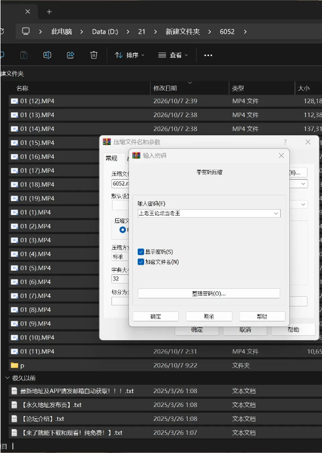Expand the chevron after 6052 breadcrumb
This screenshot has height=453, width=322.
245,32
